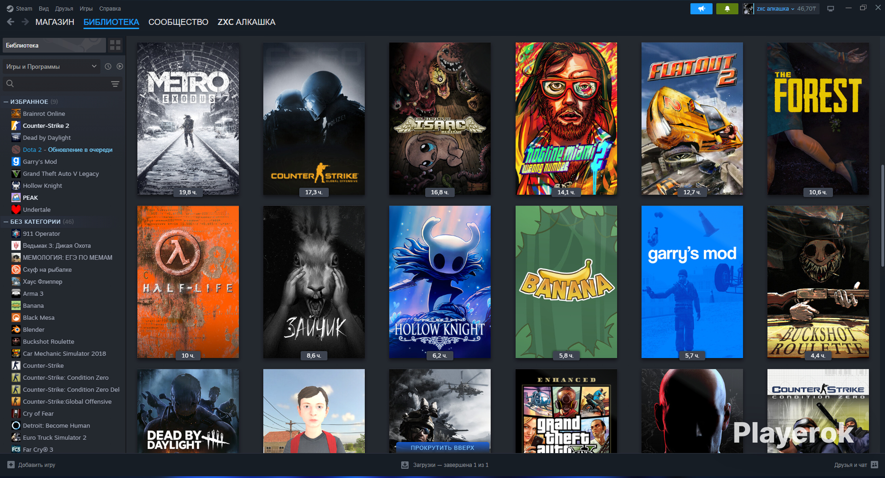This screenshot has width=885, height=478.
Task: Collapse the ИЗБРАННОЕ favorites category
Action: [6, 102]
